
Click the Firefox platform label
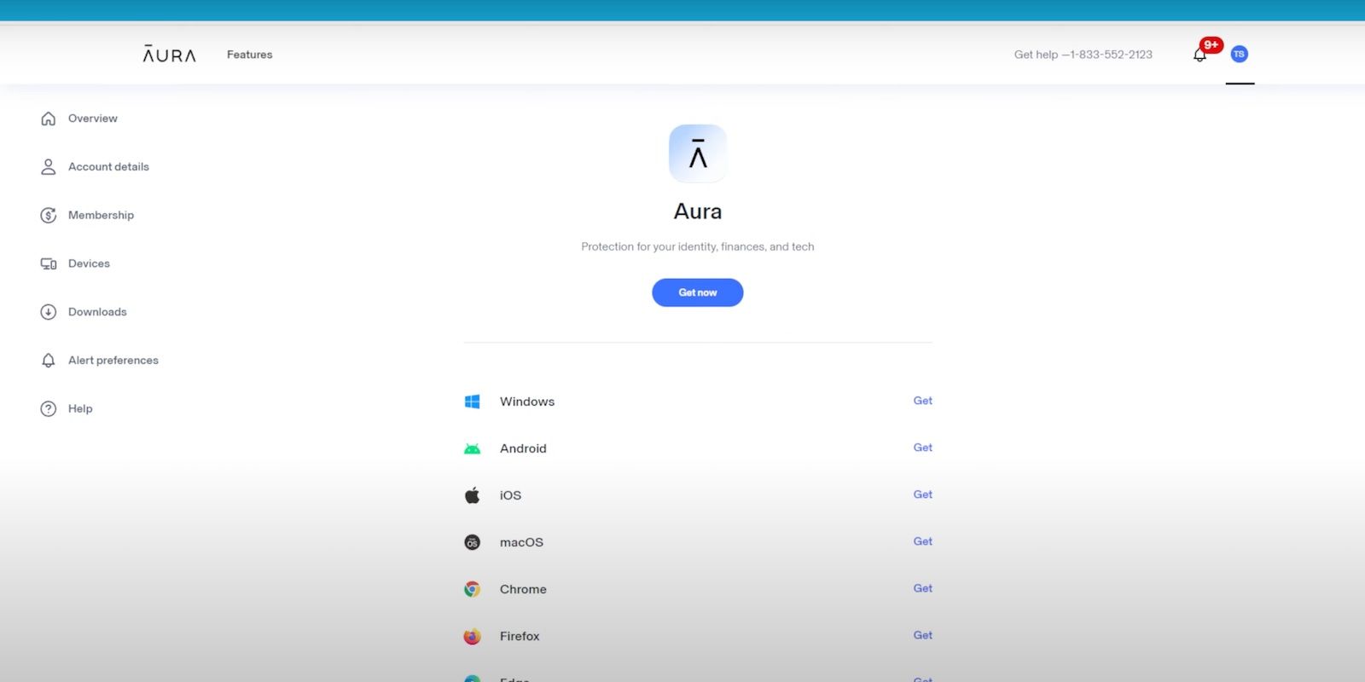click(520, 636)
